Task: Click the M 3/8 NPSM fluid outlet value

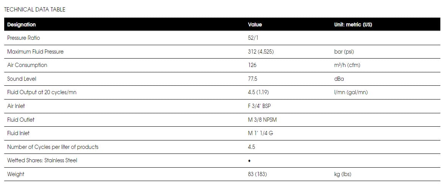Action: [262, 120]
